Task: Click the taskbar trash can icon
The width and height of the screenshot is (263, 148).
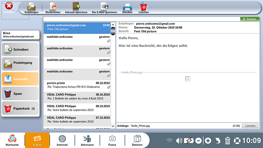Action: tap(227, 141)
